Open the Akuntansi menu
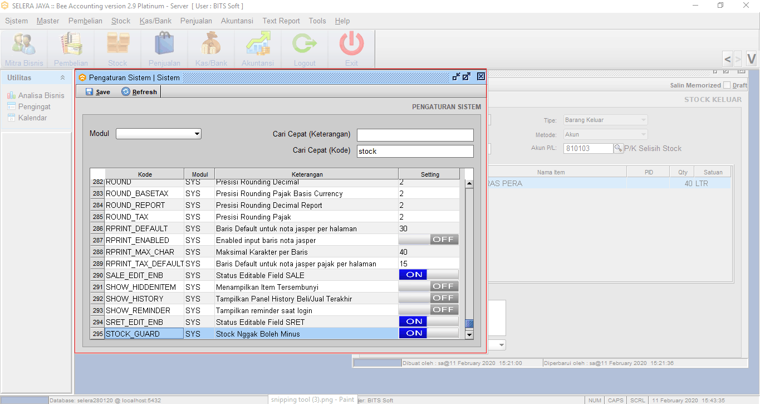Screen dimensions: 760x404 (237, 21)
